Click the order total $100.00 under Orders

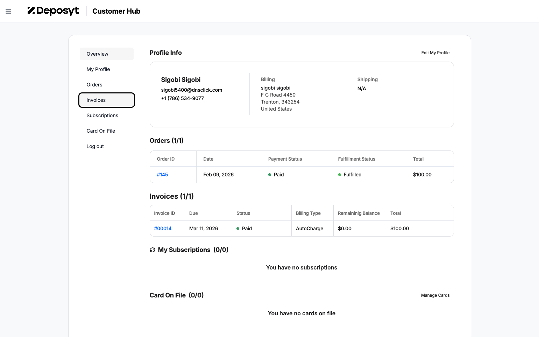tap(422, 175)
